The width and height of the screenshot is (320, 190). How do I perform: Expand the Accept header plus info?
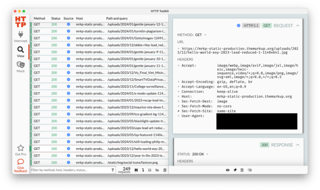click(x=179, y=66)
